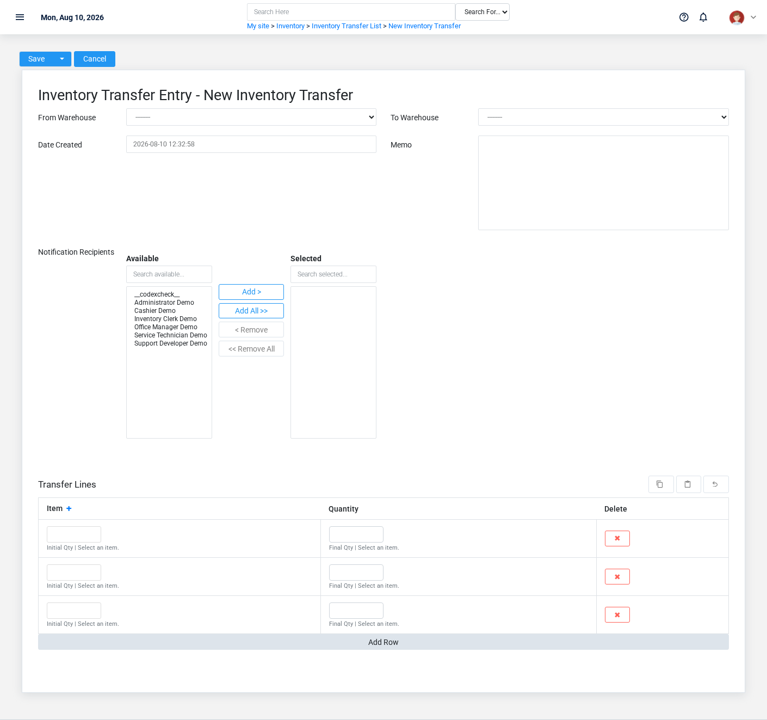Image resolution: width=767 pixels, height=720 pixels.
Task: Open the Save button dropdown arrow
Action: pos(62,59)
